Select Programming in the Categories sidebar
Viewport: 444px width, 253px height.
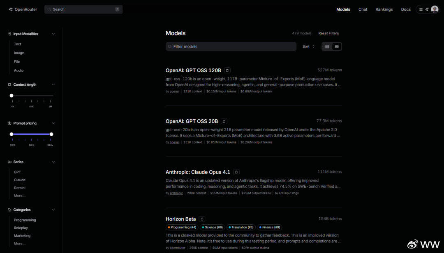[x=25, y=220]
